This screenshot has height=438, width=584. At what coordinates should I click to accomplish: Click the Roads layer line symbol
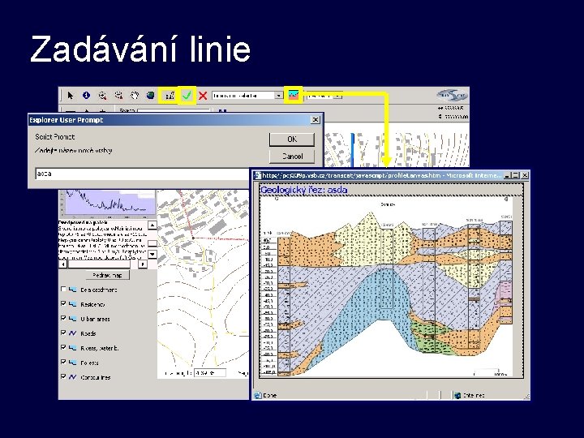[x=73, y=333]
